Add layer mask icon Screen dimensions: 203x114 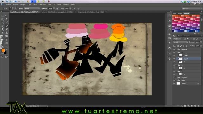185,106
